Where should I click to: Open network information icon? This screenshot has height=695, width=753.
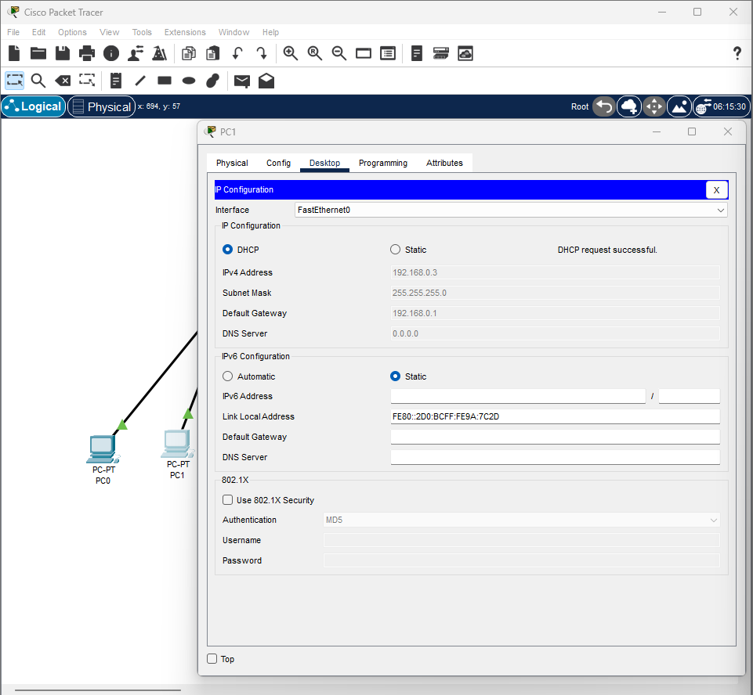coord(111,53)
